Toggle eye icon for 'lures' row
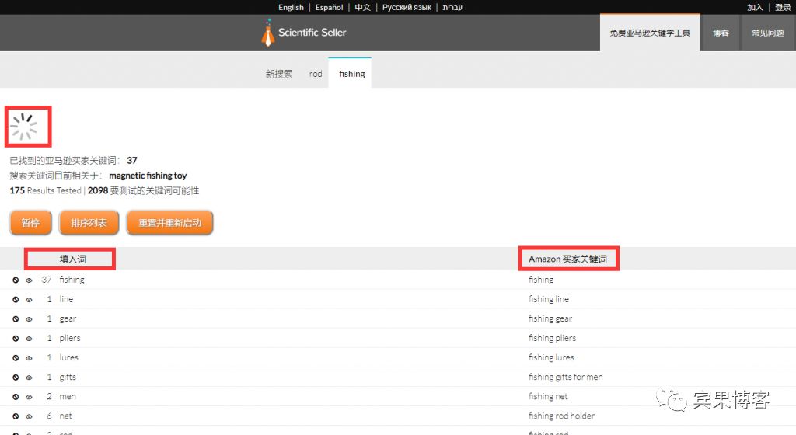 (x=29, y=358)
